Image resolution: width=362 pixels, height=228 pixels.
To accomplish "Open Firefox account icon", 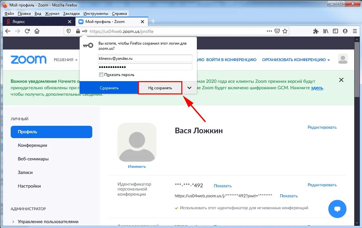I will click(345, 31).
